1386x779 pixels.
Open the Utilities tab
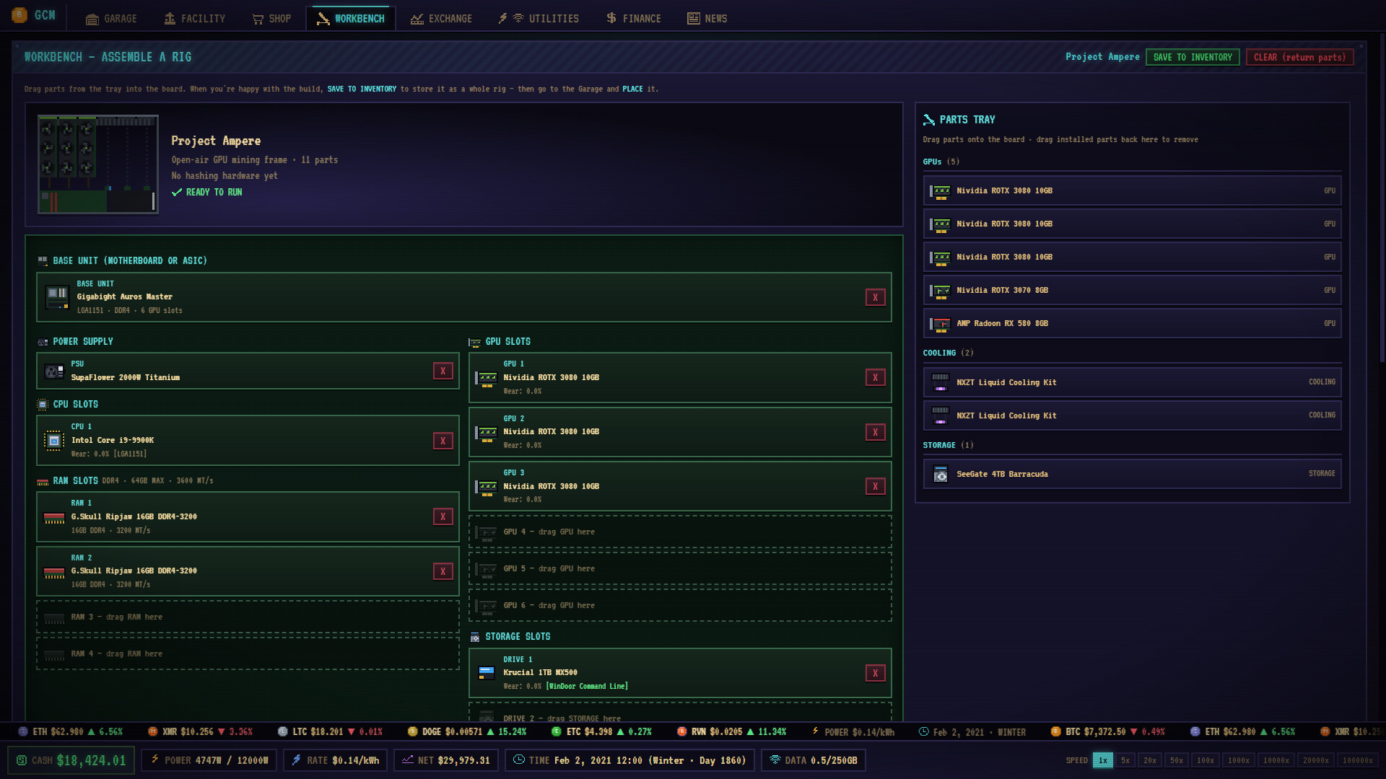tap(539, 19)
